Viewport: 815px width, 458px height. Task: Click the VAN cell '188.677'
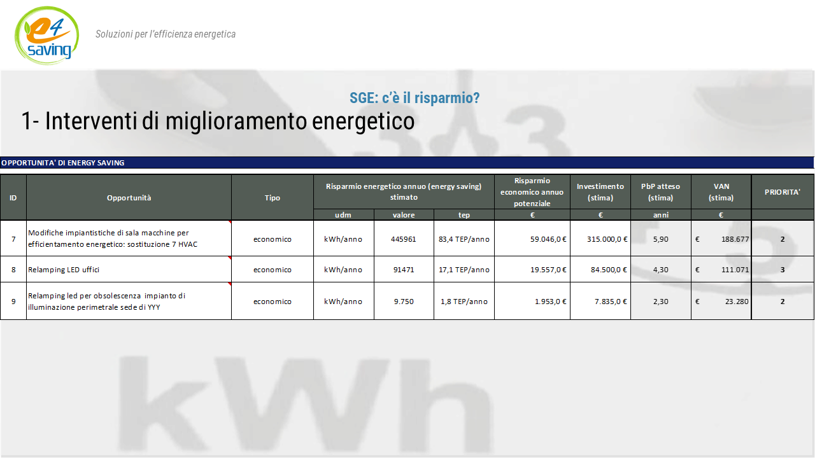coord(721,239)
